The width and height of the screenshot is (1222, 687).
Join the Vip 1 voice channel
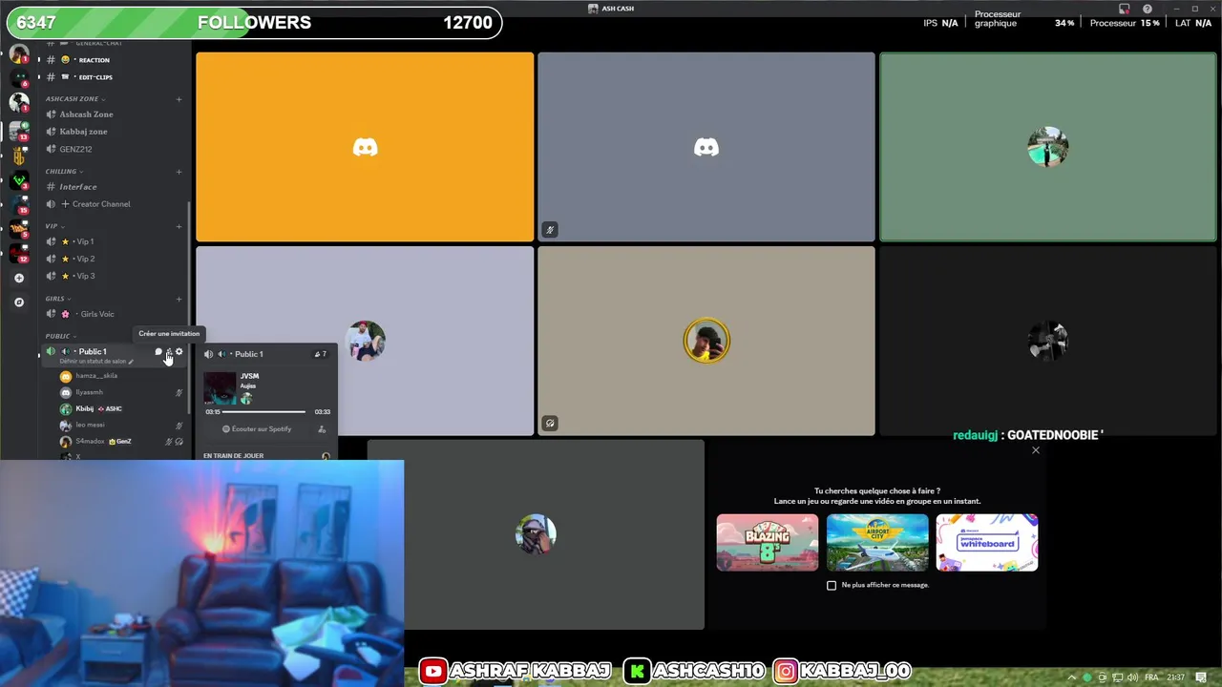coord(115,241)
